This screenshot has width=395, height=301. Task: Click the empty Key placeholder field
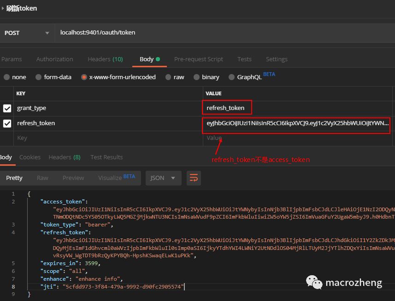tap(108, 138)
